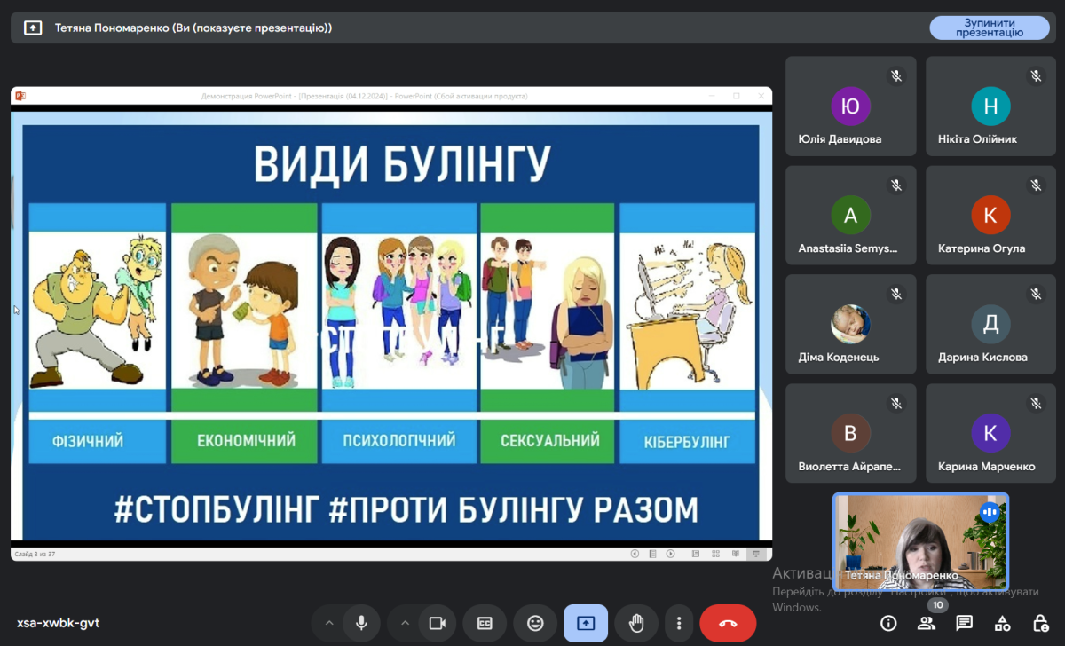Click the present screen icon

pyautogui.click(x=586, y=623)
